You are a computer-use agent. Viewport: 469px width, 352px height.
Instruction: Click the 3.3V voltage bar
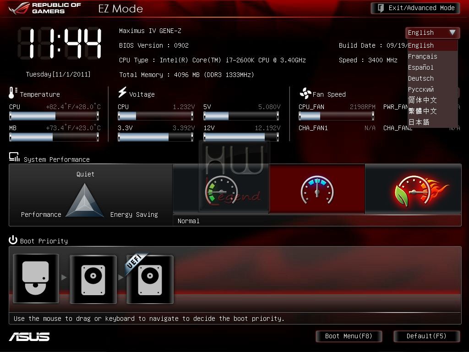(156, 137)
